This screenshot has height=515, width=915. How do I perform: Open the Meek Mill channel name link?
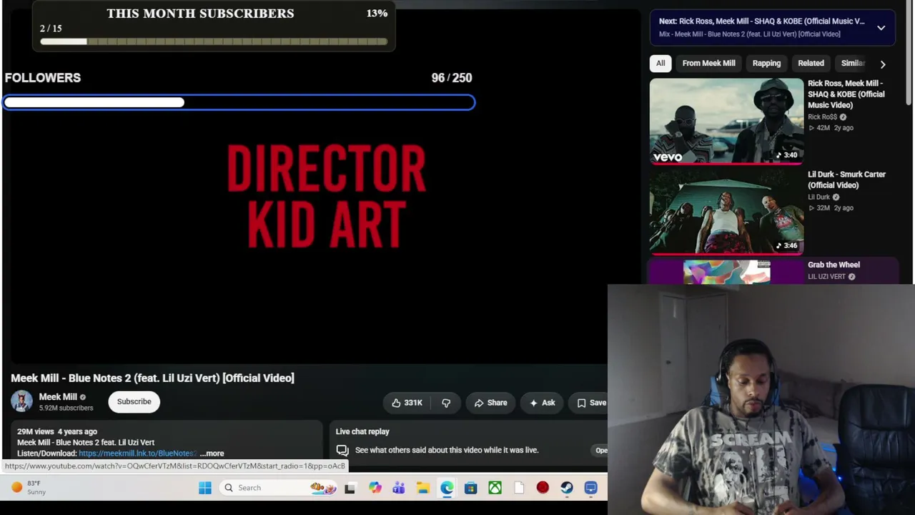pyautogui.click(x=58, y=397)
